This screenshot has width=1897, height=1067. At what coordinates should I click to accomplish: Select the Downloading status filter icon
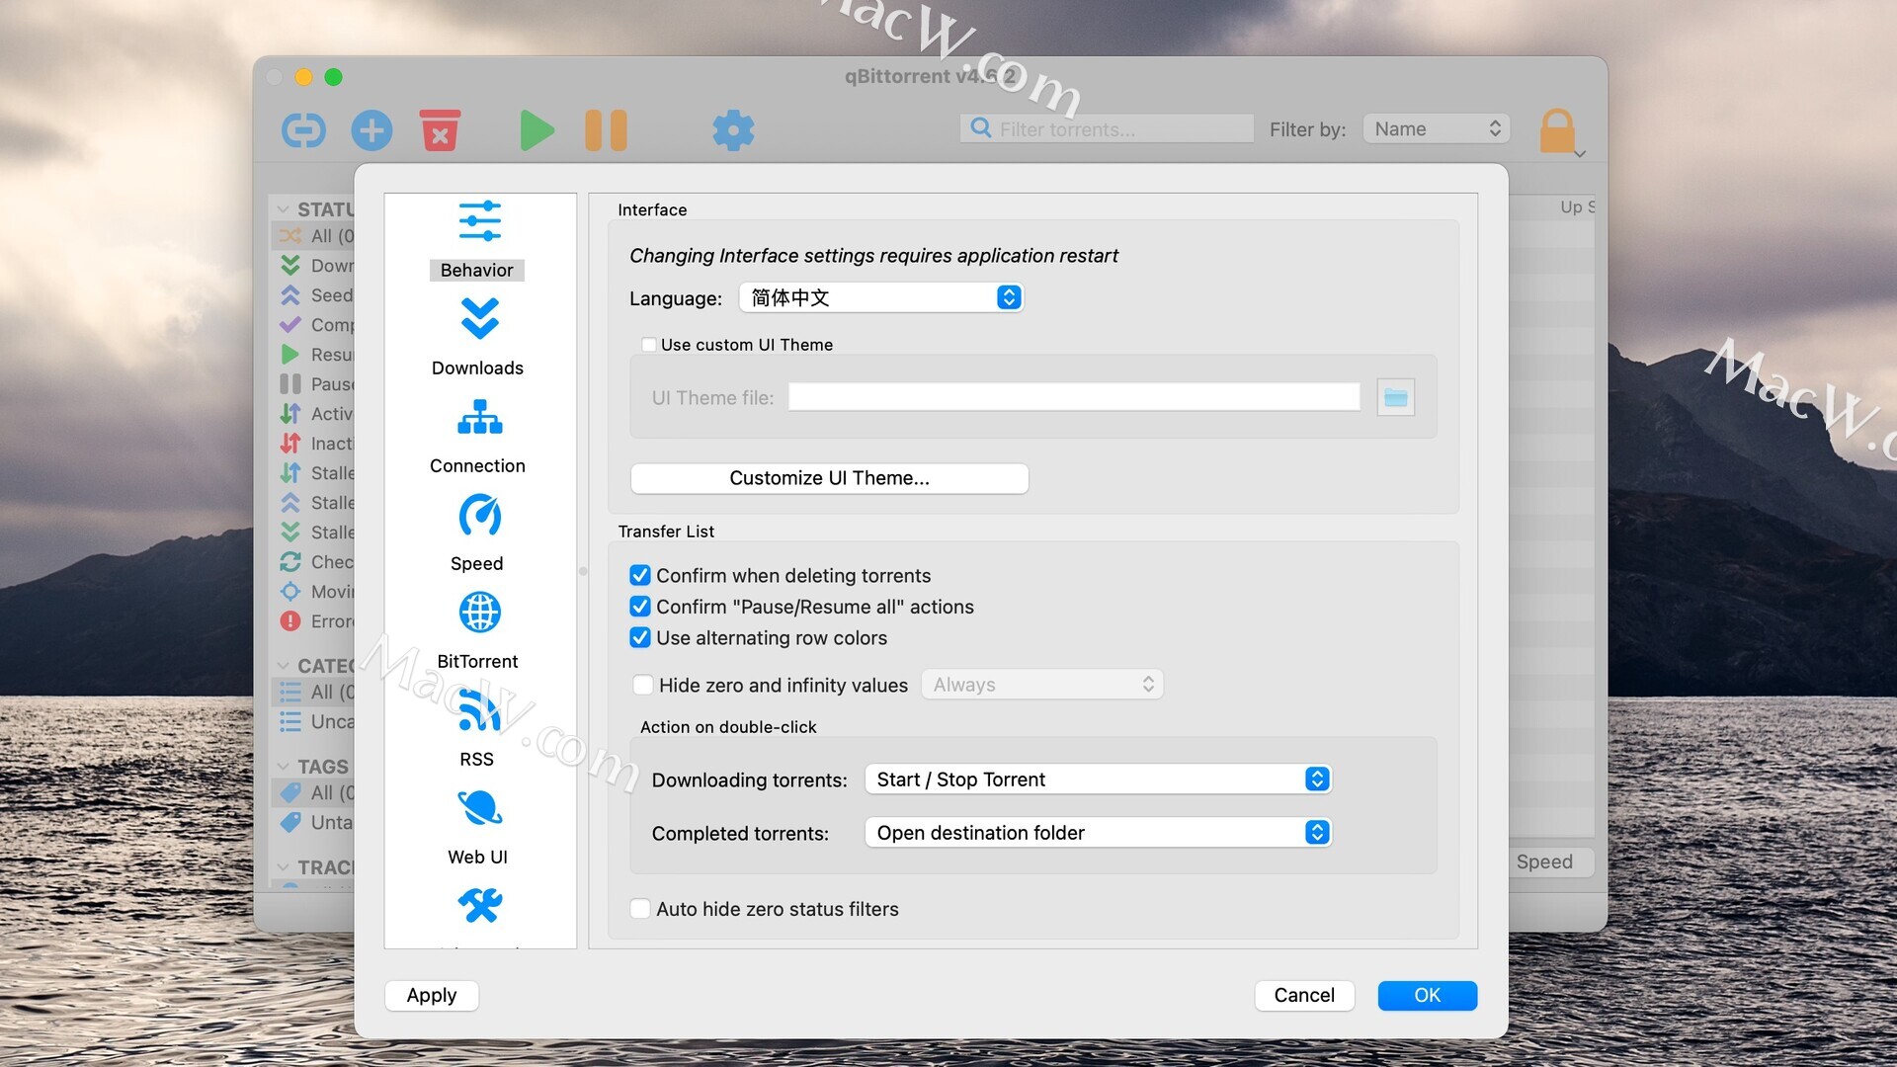coord(289,265)
